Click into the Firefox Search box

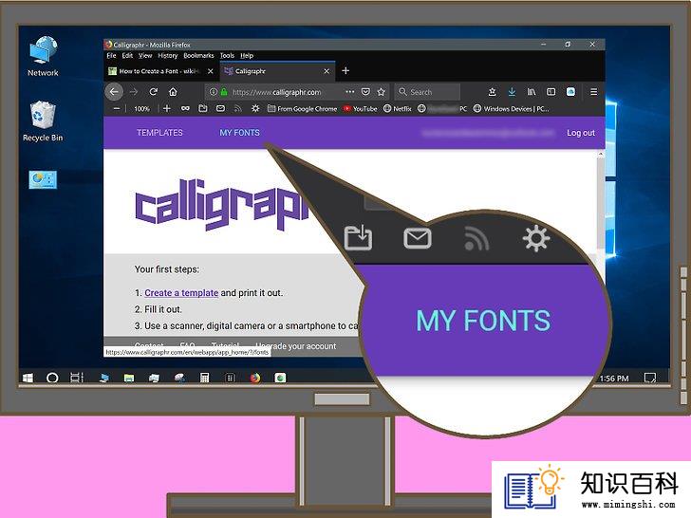pyautogui.click(x=427, y=92)
